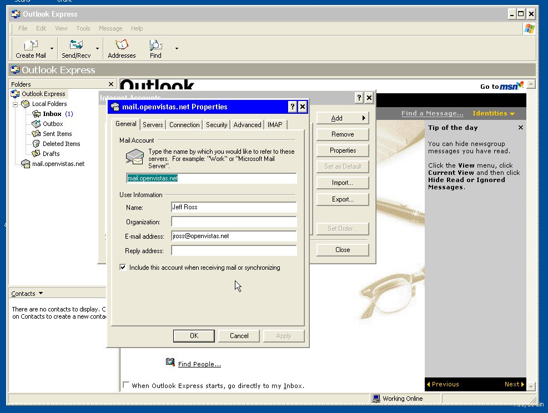Click the Export... button
This screenshot has height=413, width=548.
point(343,199)
